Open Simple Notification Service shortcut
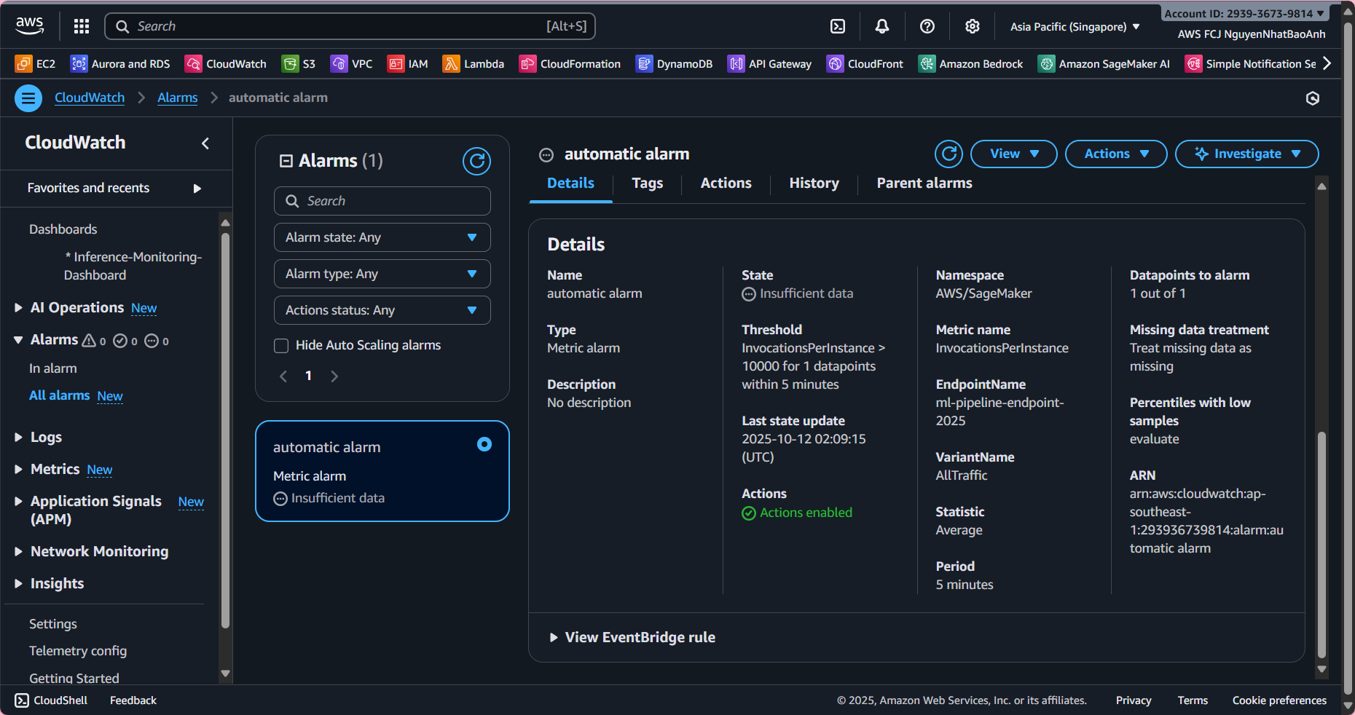This screenshot has height=715, width=1355. [x=1251, y=64]
